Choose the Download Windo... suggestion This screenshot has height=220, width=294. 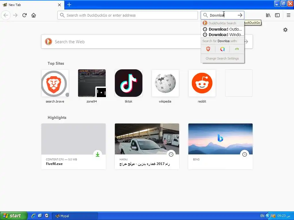tap(223, 35)
